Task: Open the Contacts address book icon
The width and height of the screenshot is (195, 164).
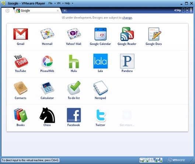Action: 21,88
